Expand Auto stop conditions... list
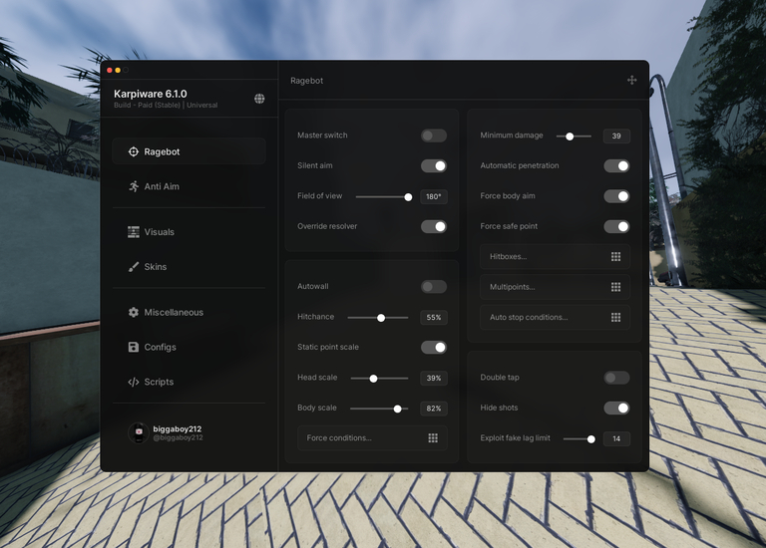Viewport: 766px width, 548px height. [555, 317]
